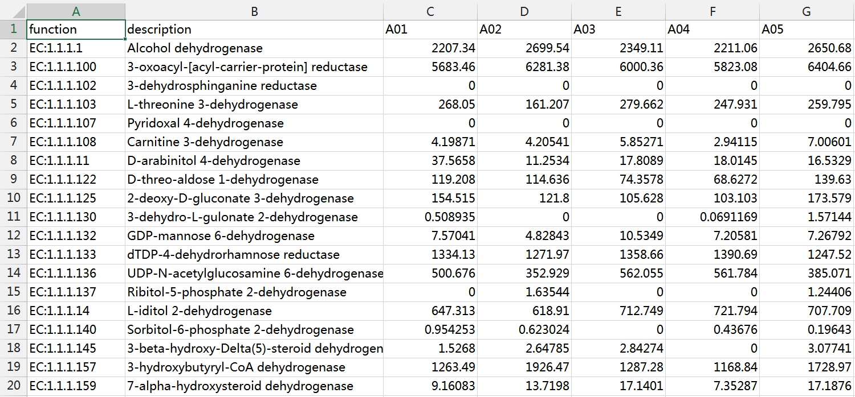Viewport: 855px width, 397px height.
Task: Select row 20 header
Action: pyautogui.click(x=13, y=386)
